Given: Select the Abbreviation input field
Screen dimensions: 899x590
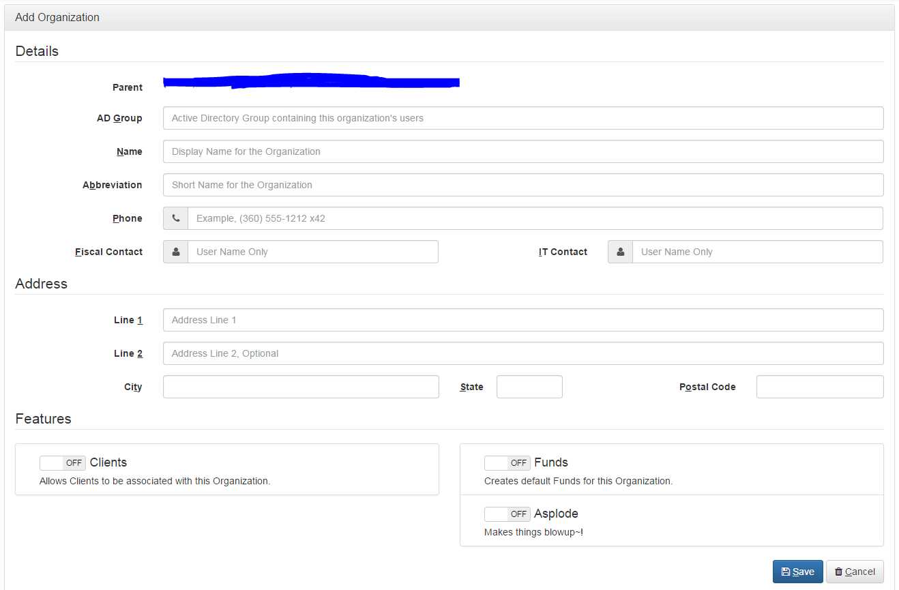Looking at the screenshot, I should tap(523, 185).
